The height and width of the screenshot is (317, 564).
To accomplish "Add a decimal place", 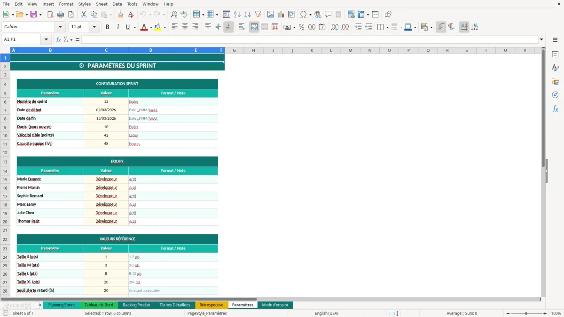I will pos(335,27).
